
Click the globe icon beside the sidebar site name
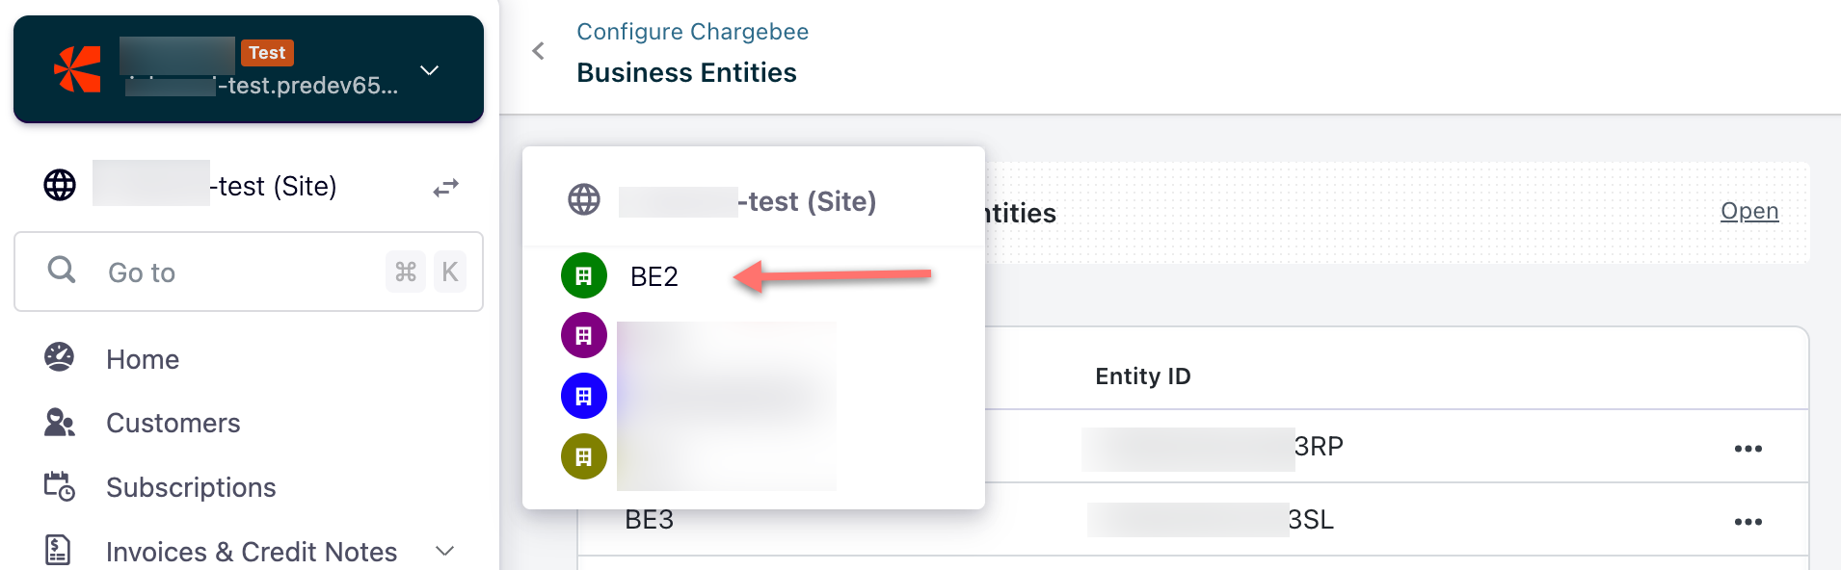(x=60, y=185)
